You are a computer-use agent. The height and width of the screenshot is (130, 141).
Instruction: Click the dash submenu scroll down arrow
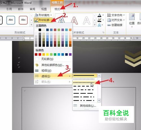(99, 100)
